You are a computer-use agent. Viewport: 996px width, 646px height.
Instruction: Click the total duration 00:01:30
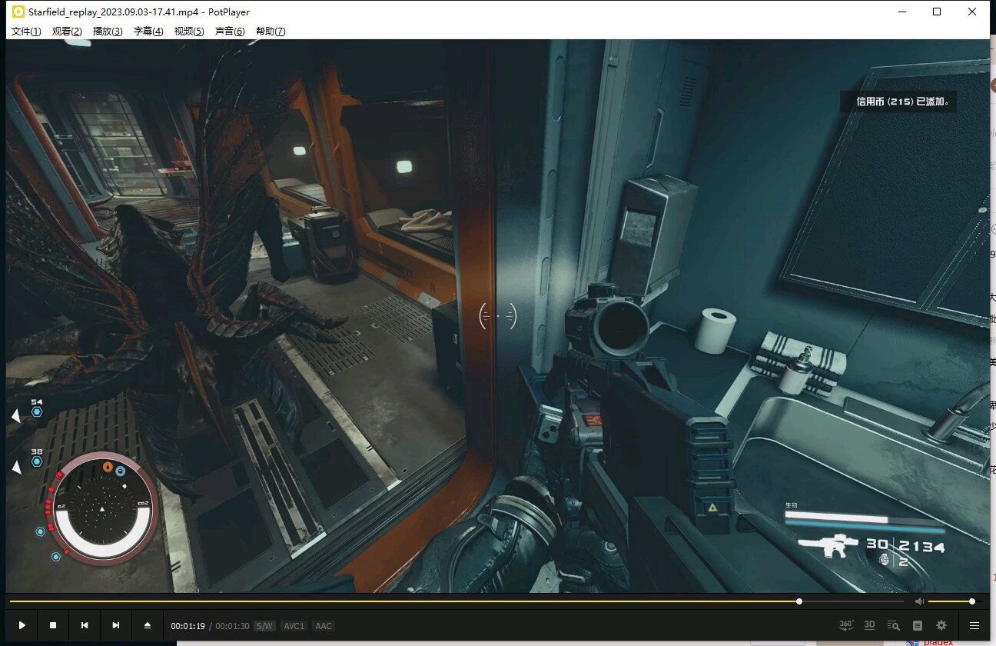[x=232, y=626]
